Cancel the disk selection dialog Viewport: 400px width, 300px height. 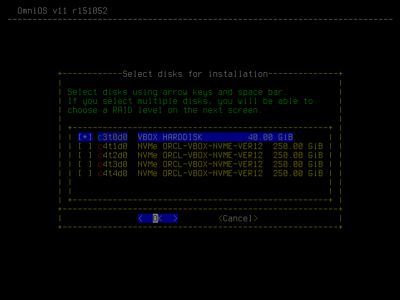(x=238, y=218)
